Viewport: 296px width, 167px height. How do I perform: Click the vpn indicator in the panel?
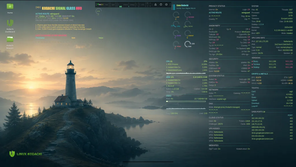[x=113, y=5]
